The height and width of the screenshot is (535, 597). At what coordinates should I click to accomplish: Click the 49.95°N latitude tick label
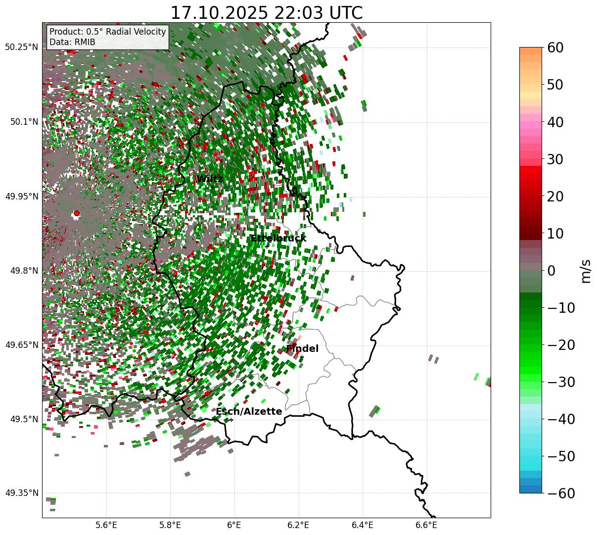(x=22, y=196)
